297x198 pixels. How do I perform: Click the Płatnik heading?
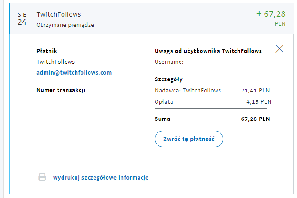tap(47, 51)
